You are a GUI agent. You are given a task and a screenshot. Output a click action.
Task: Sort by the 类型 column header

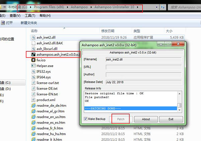click(x=137, y=31)
